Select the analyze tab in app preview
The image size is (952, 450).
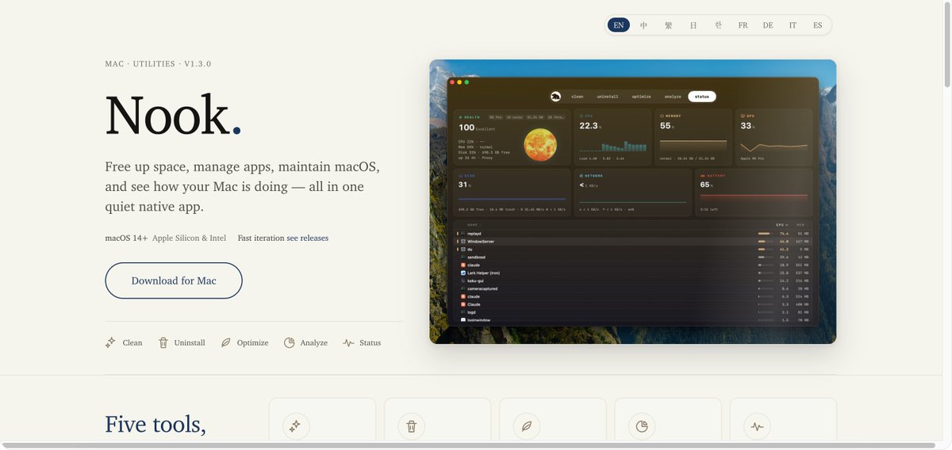(673, 97)
